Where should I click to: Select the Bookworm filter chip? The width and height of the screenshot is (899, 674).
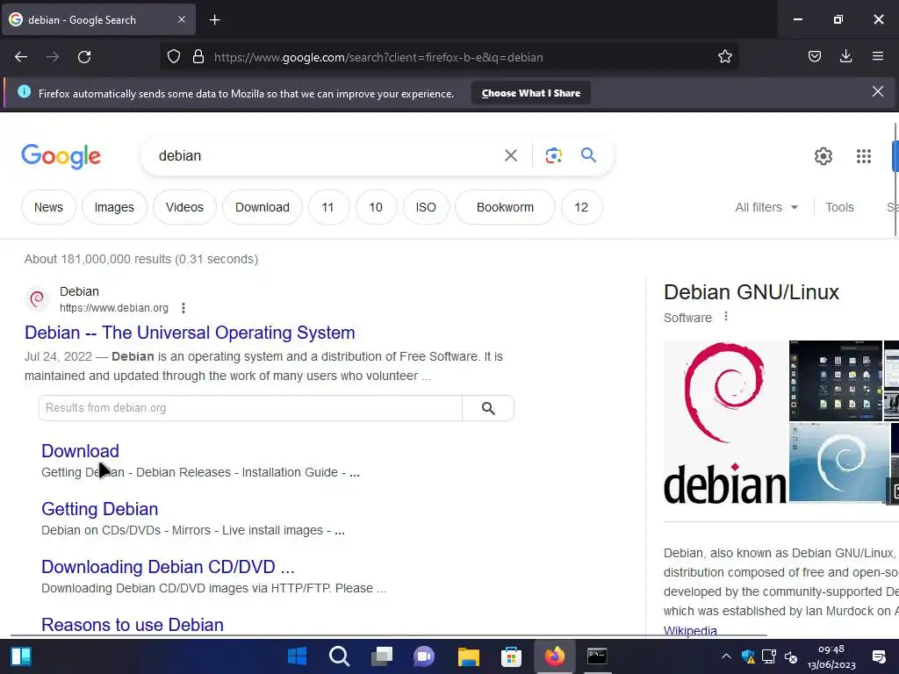(x=505, y=207)
